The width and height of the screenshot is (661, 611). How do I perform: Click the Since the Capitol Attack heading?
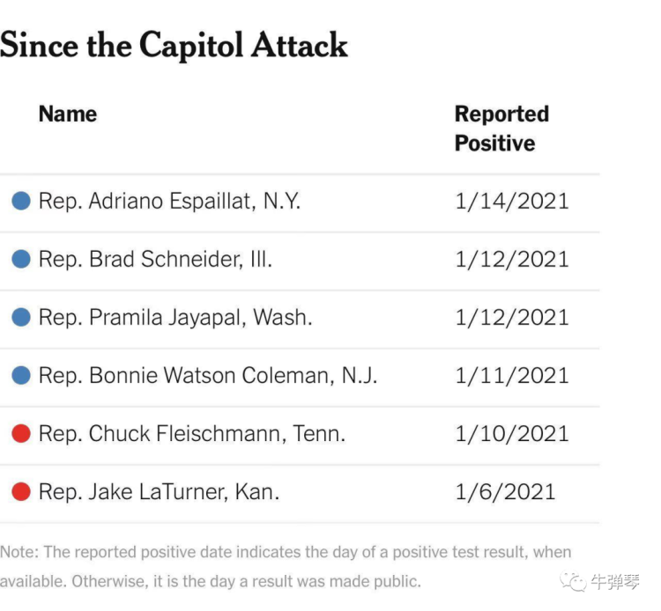pos(175,45)
